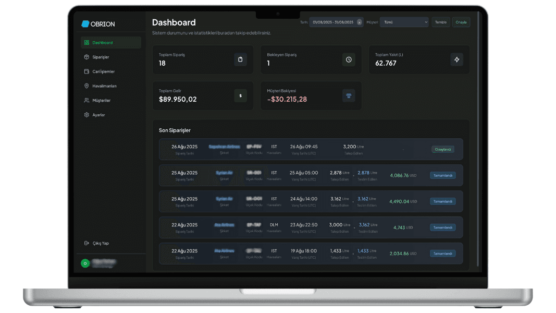Screen dimensions: 556x313
Task: Clear the date range with the x icon
Action: tap(359, 22)
